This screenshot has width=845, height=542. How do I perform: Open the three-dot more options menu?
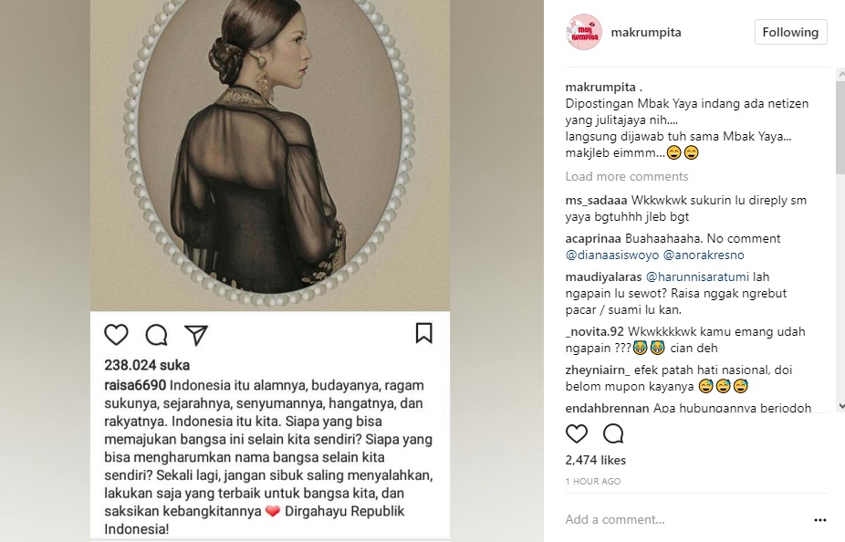coord(820,520)
